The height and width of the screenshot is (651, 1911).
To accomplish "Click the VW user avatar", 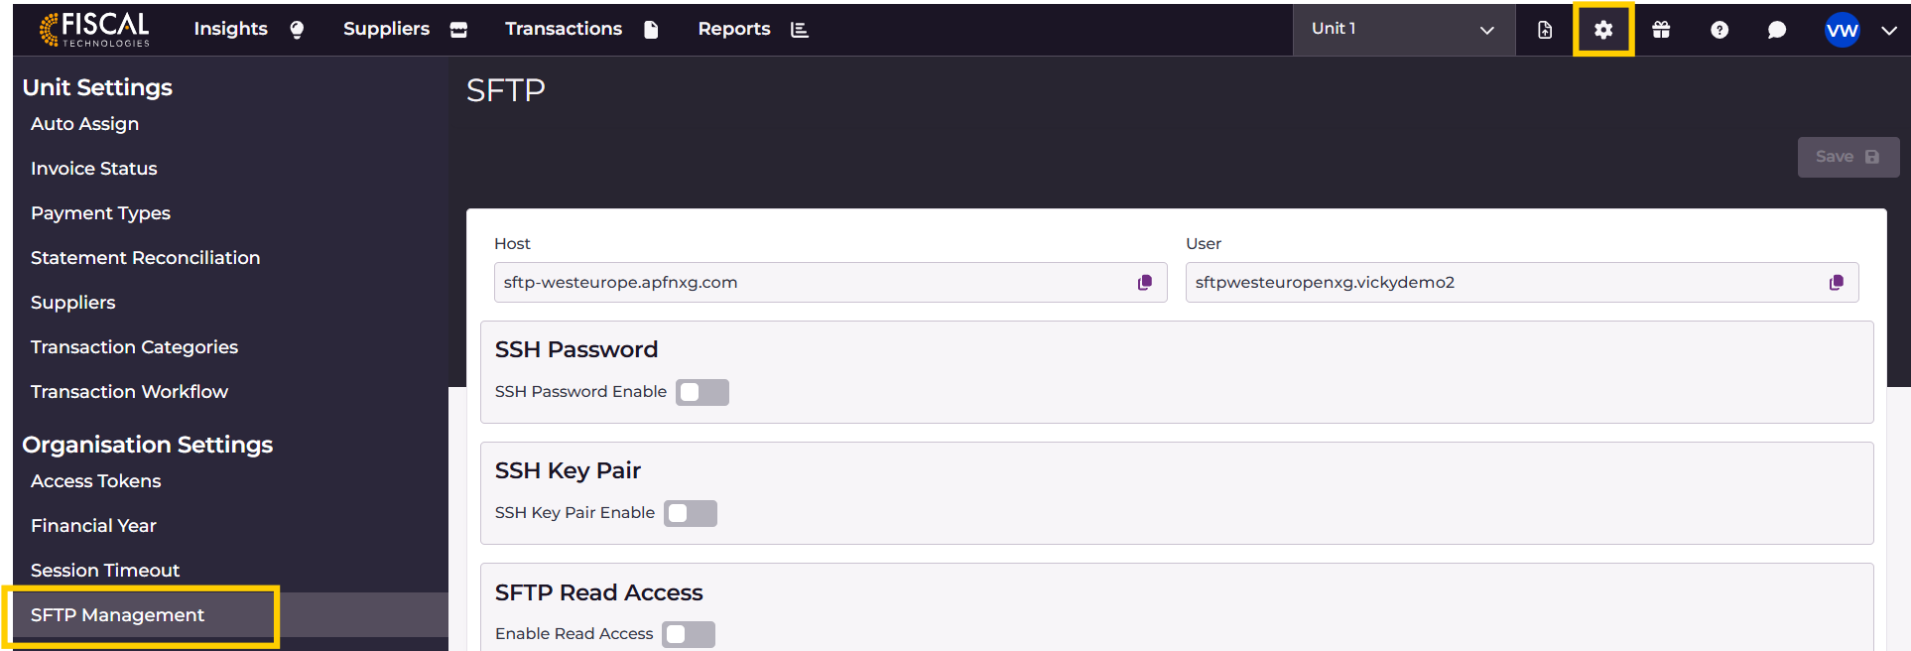I will coord(1842,30).
